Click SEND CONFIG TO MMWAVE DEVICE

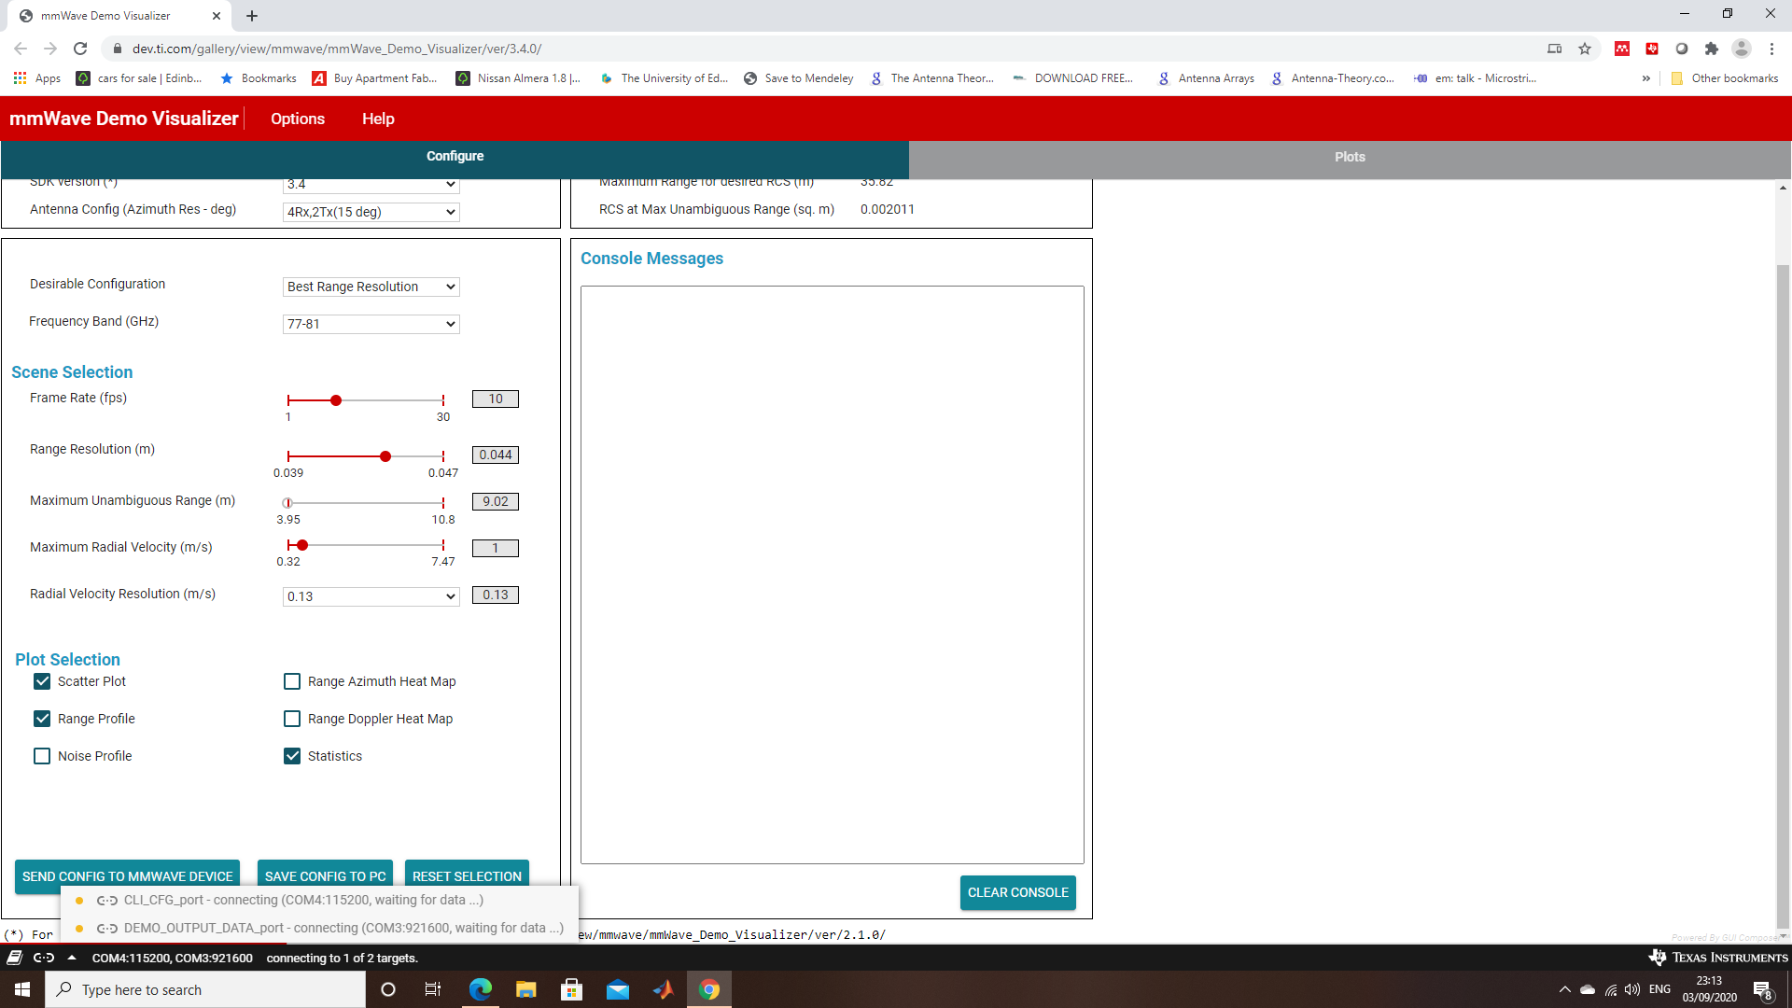pyautogui.click(x=127, y=875)
